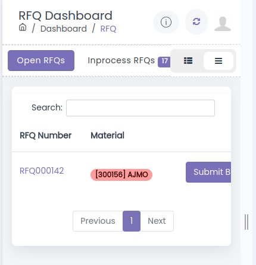Sort by the Material column header
The image size is (256, 265).
pos(108,135)
